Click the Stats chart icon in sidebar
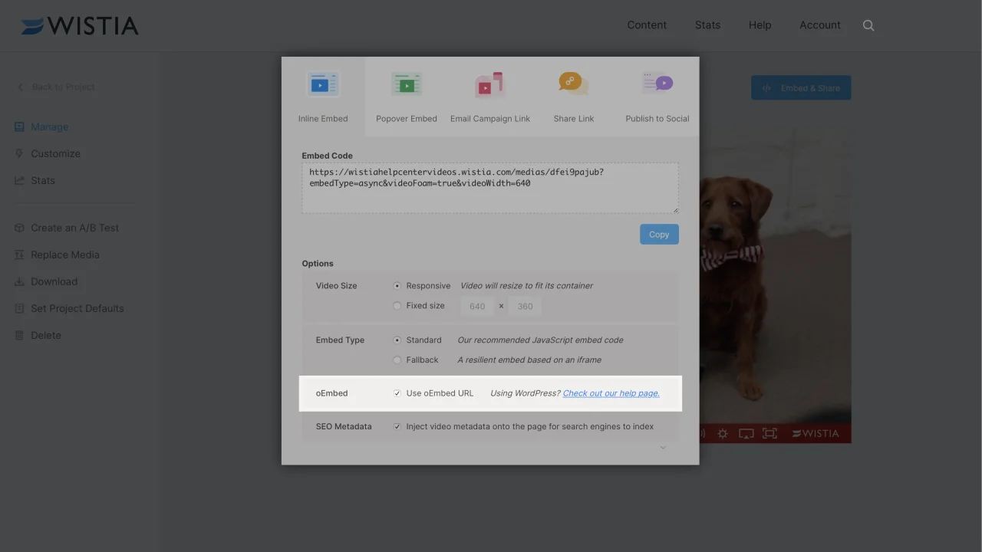This screenshot has height=552, width=982. (x=19, y=180)
